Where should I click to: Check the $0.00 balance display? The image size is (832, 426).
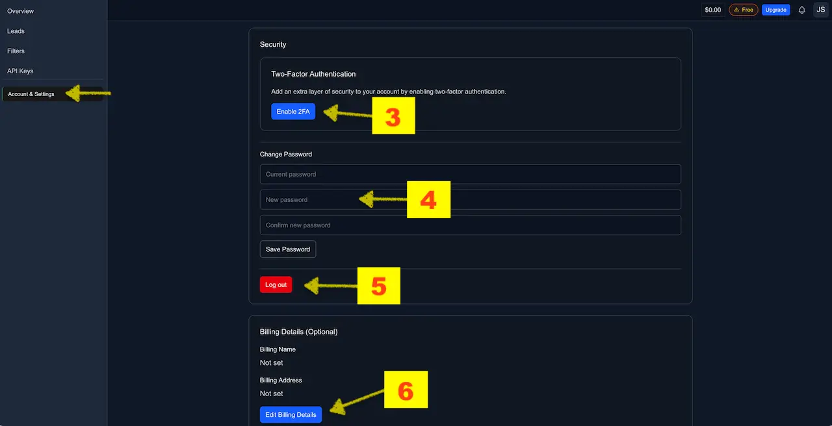tap(712, 10)
